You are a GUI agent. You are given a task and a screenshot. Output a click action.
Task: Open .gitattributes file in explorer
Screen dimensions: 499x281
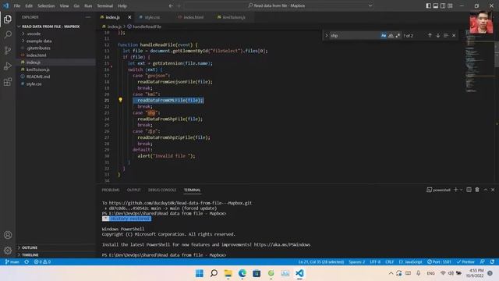38,48
